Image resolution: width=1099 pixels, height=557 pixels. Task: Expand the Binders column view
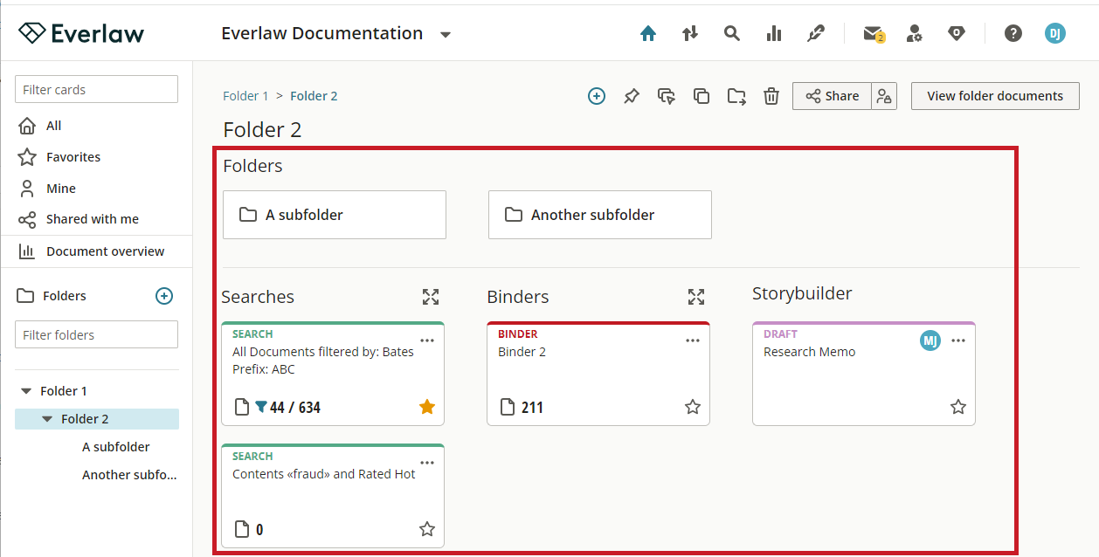[696, 297]
